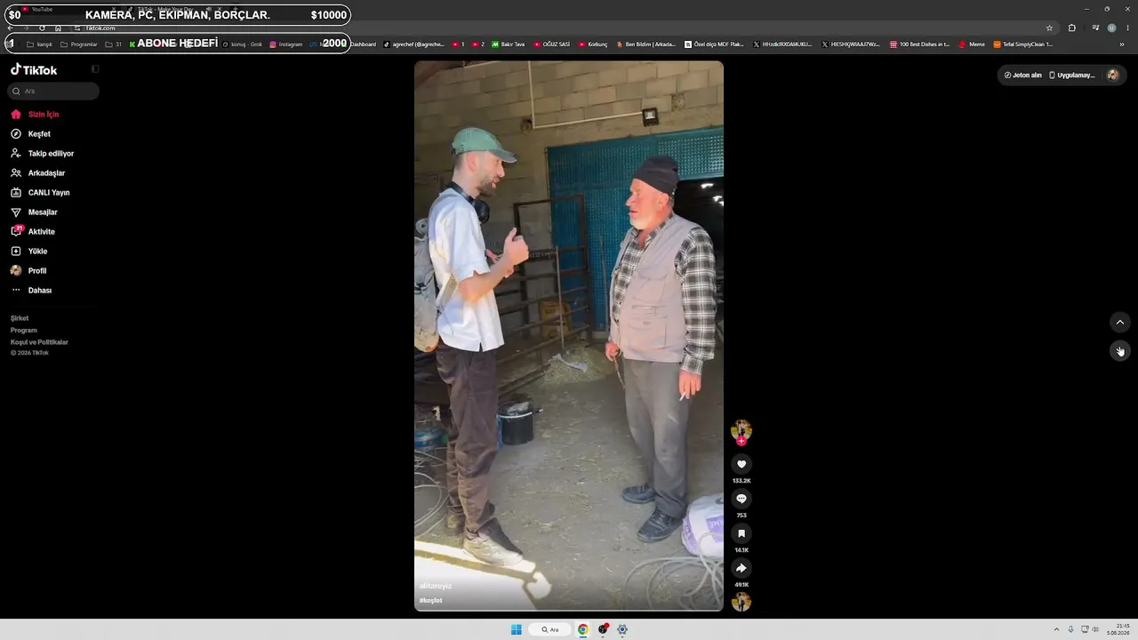The image size is (1138, 640).
Task: Open the Bakır Tava bookmark
Action: [509, 44]
